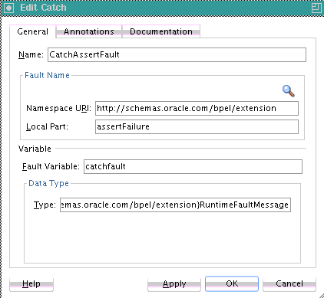
Task: Click the Fault Name group label
Action: pos(47,75)
